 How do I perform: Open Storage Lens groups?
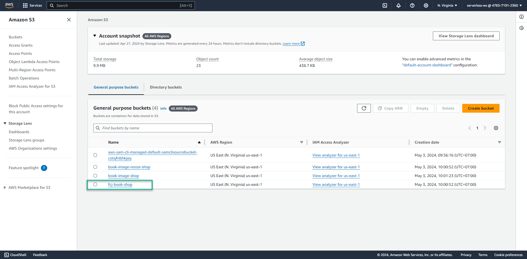point(27,140)
